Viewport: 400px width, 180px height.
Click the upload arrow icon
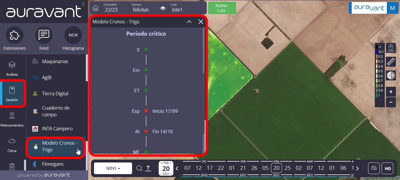coord(148,168)
